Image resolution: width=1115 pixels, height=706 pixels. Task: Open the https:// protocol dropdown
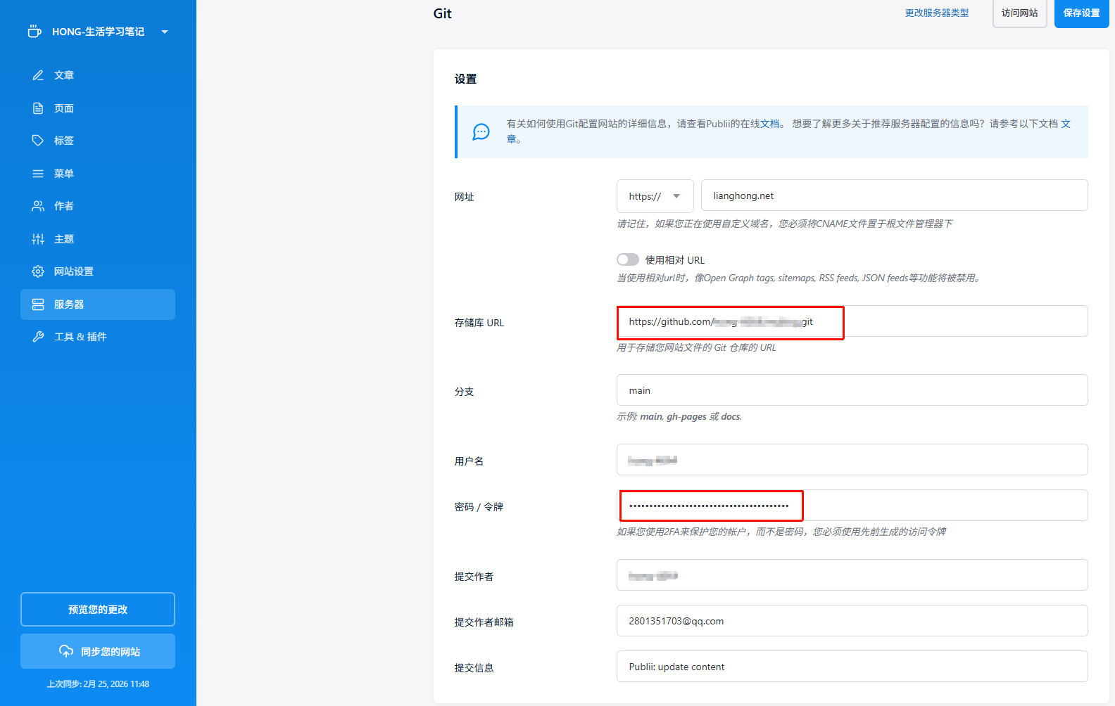click(x=655, y=196)
